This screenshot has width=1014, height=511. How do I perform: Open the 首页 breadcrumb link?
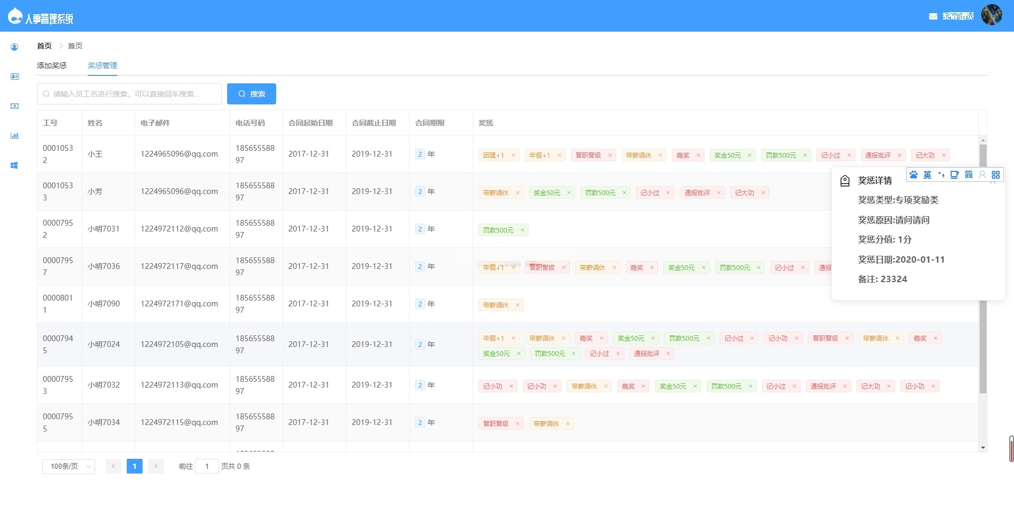pos(44,46)
